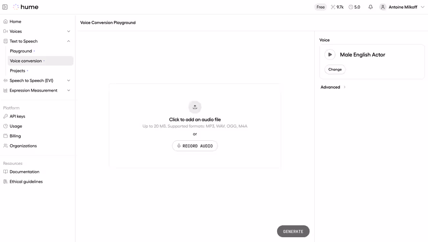Screen dimensions: 428x242
Task: Collapse the sidebar with the panel icon
Action: 5,7
